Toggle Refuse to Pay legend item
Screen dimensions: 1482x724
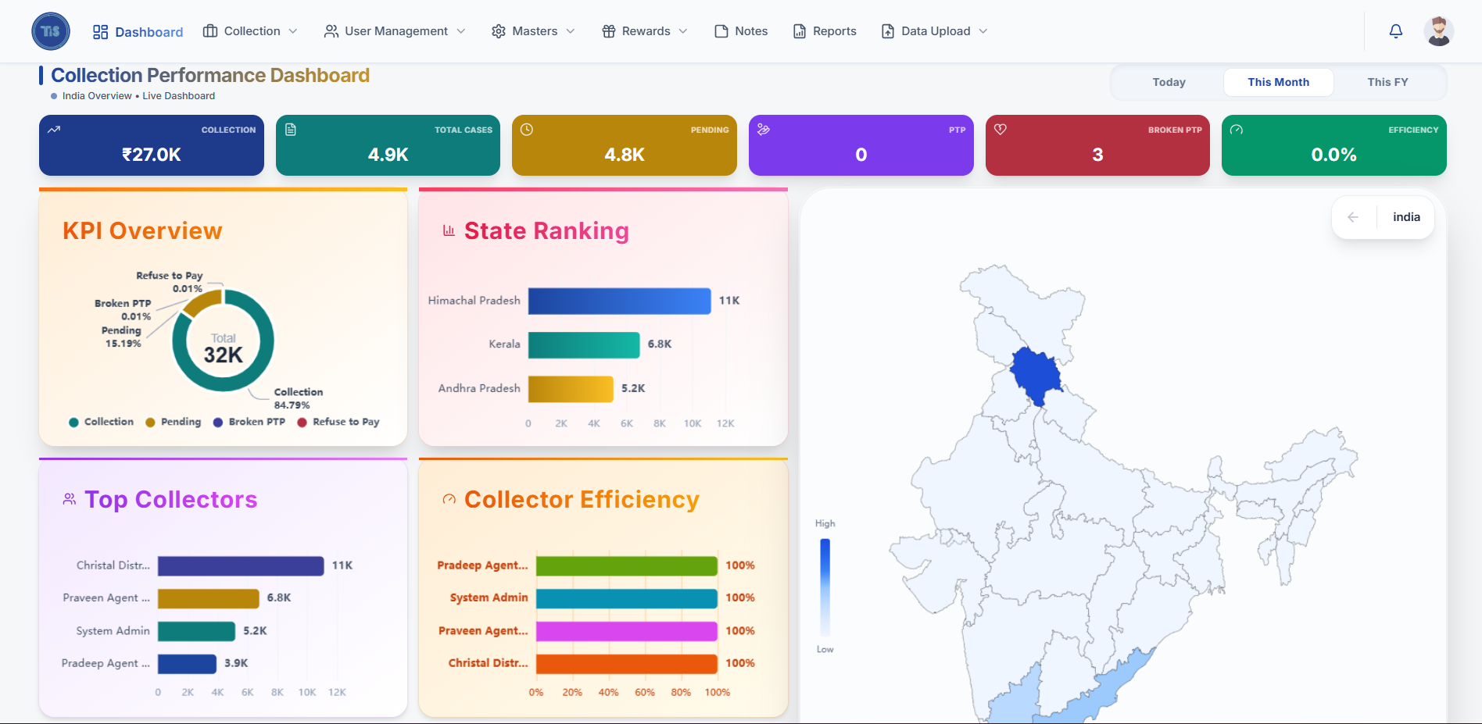(x=338, y=422)
